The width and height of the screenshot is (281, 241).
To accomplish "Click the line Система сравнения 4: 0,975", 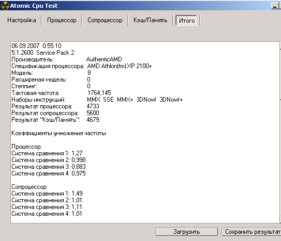I will click(x=49, y=173).
